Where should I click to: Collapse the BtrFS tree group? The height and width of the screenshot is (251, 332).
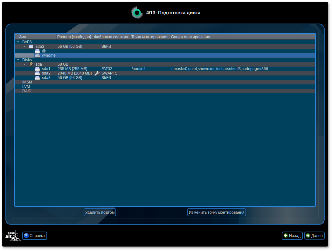18,42
